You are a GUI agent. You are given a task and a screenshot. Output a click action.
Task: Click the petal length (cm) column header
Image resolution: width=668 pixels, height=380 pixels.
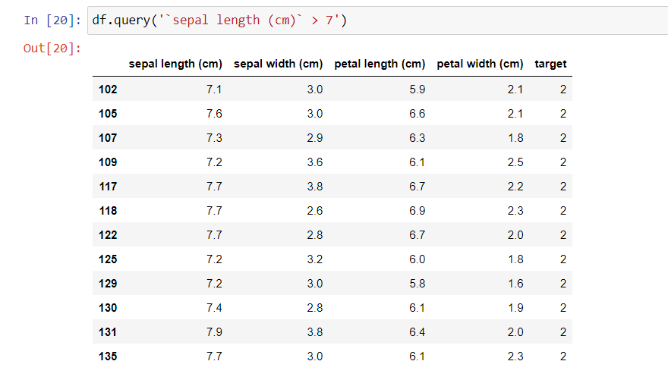(x=380, y=64)
